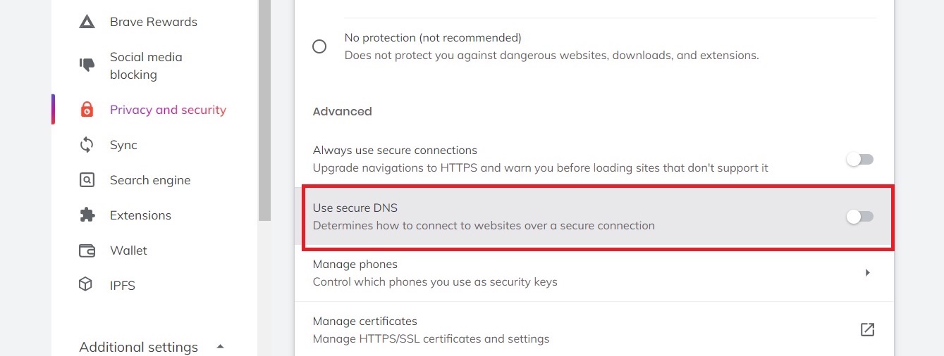Go to the Search engine settings
The width and height of the screenshot is (944, 356).
point(150,180)
